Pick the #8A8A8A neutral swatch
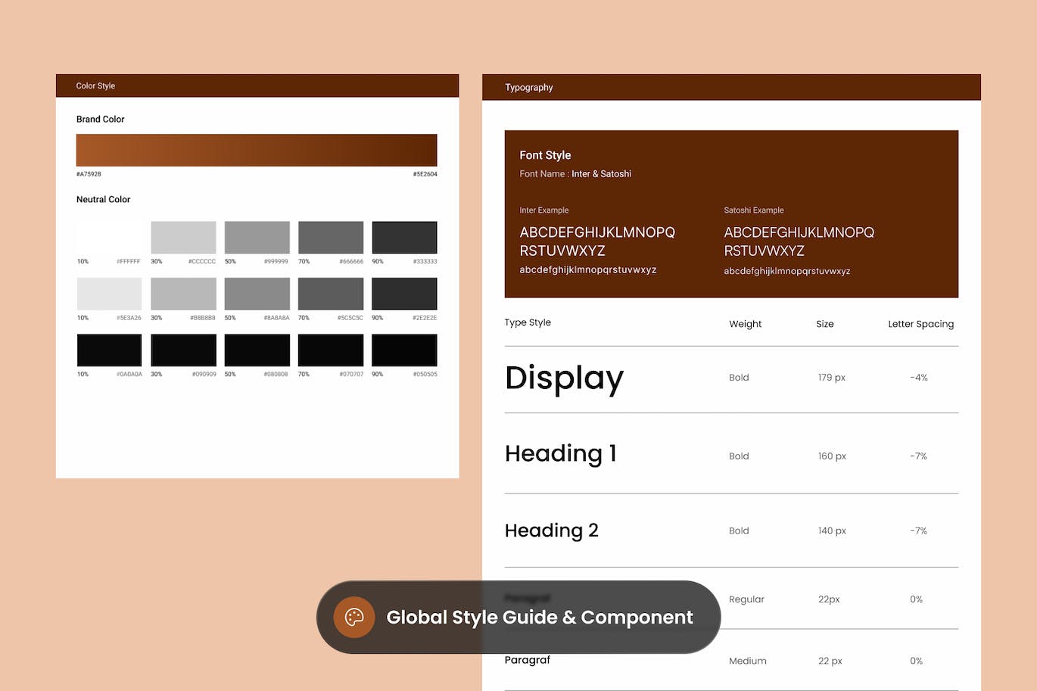The width and height of the screenshot is (1037, 691). [x=257, y=294]
